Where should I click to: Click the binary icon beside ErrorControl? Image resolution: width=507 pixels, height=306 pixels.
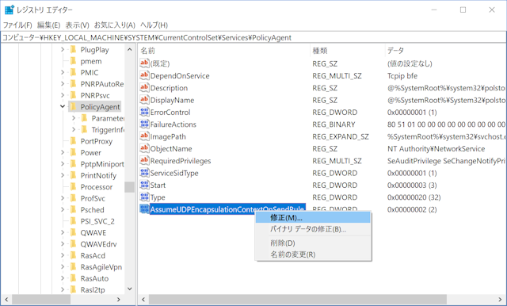[144, 112]
